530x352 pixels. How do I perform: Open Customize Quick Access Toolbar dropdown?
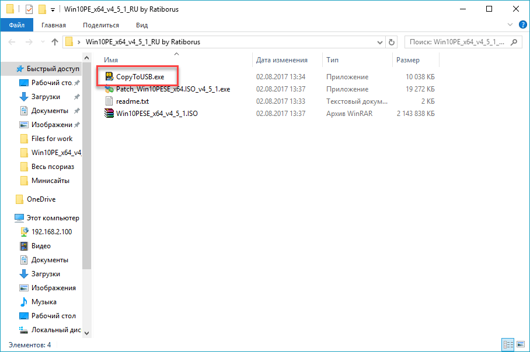tap(53, 10)
